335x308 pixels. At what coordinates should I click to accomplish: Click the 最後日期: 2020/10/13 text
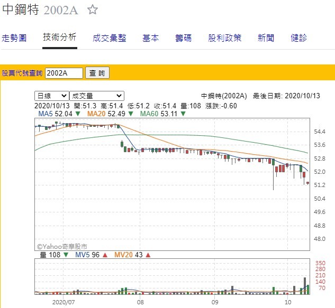286,96
